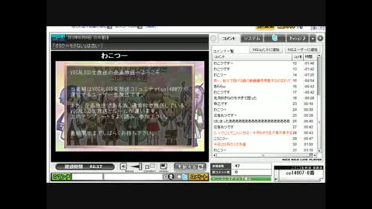The width and height of the screenshot is (372, 209).
Task: Select the コメント tab
Action: point(229,38)
